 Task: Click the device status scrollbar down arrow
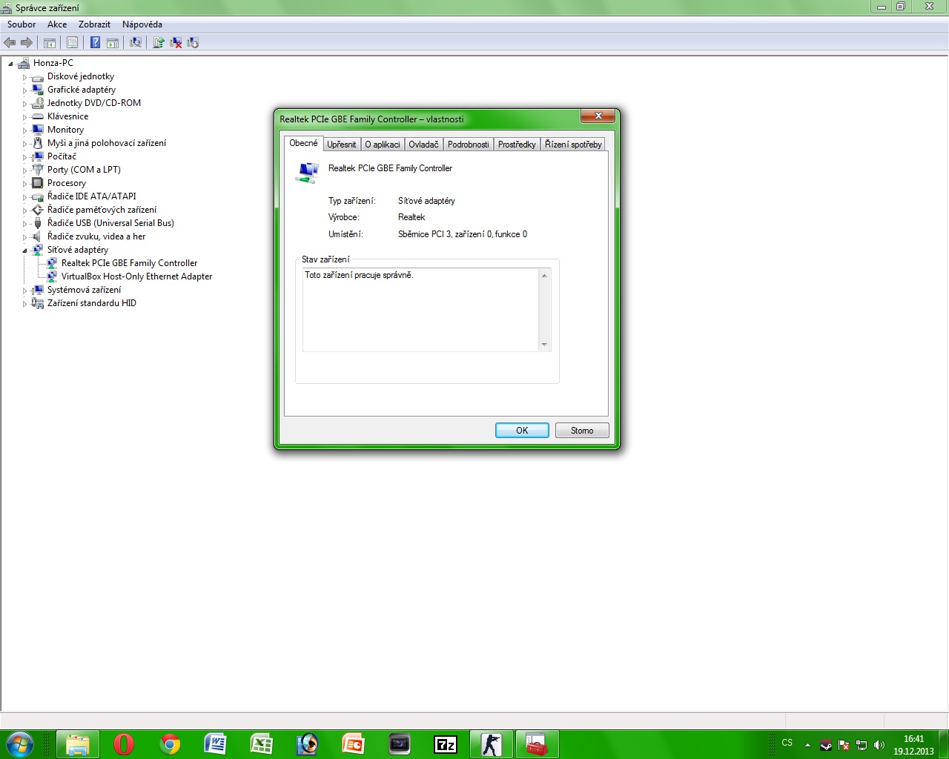pos(544,345)
